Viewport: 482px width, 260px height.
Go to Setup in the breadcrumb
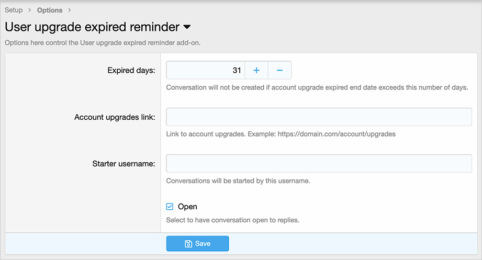(14, 10)
